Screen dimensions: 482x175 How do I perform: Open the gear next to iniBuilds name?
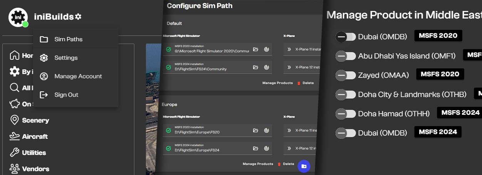point(78,17)
